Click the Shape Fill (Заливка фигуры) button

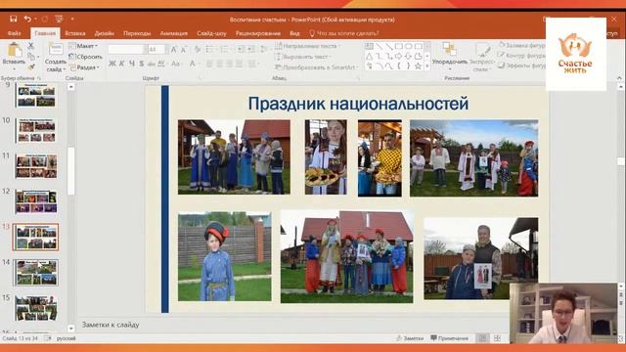click(x=522, y=46)
